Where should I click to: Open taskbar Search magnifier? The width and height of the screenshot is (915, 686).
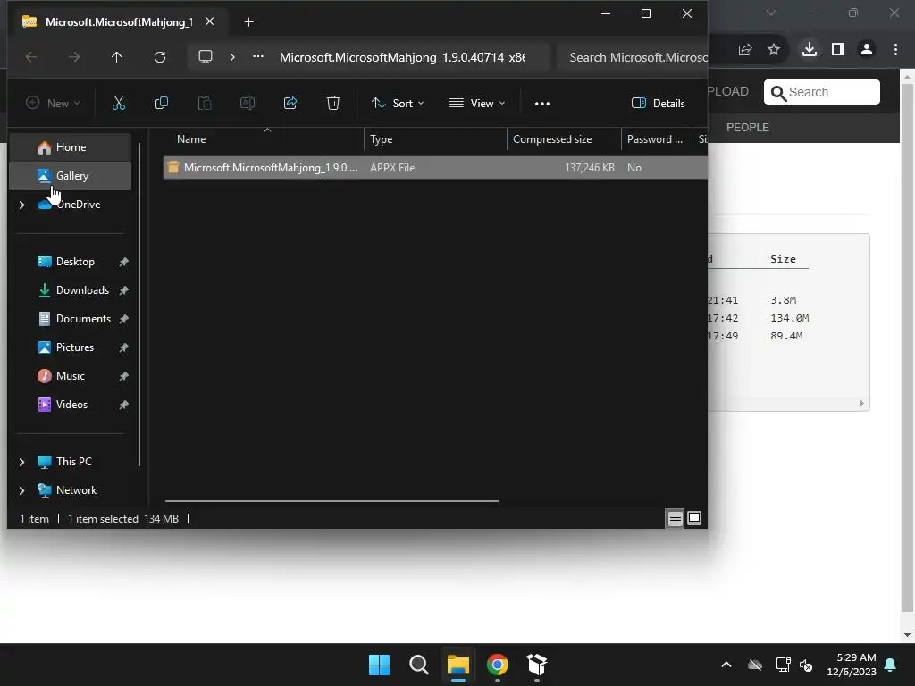[x=419, y=665]
